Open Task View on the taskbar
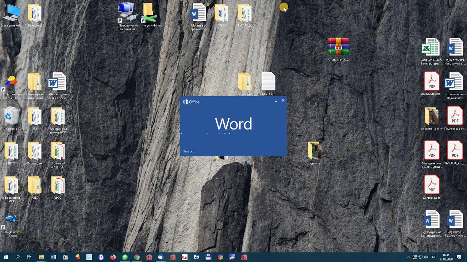This screenshot has height=262, width=467. click(x=29, y=257)
